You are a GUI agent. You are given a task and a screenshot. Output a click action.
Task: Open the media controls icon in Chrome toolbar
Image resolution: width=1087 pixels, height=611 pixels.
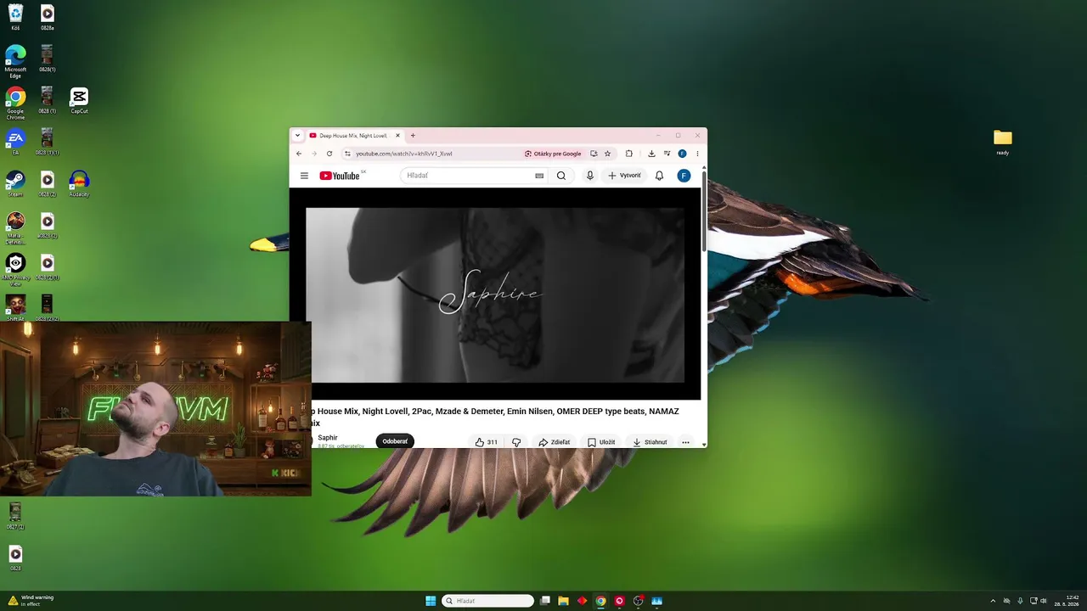(667, 154)
